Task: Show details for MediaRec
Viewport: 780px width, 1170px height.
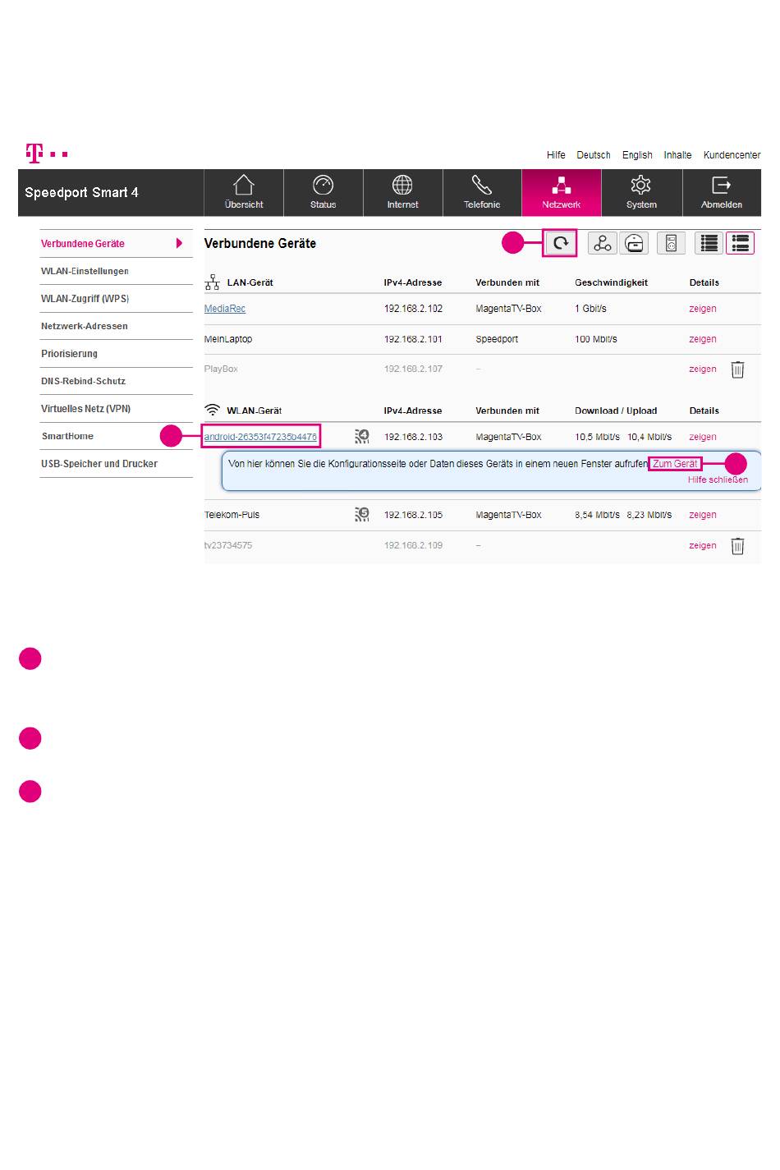Action: (x=703, y=309)
